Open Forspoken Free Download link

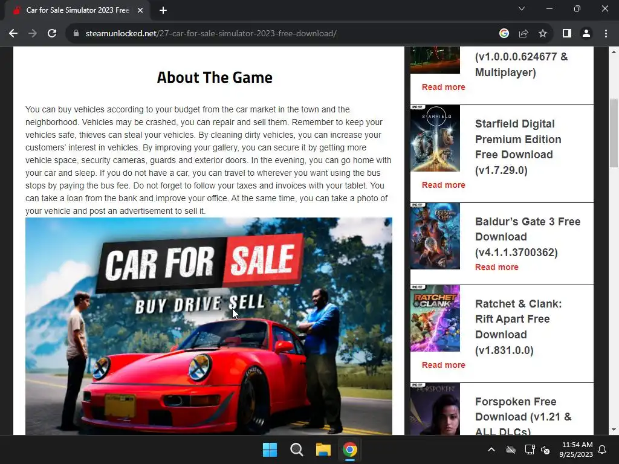(523, 416)
